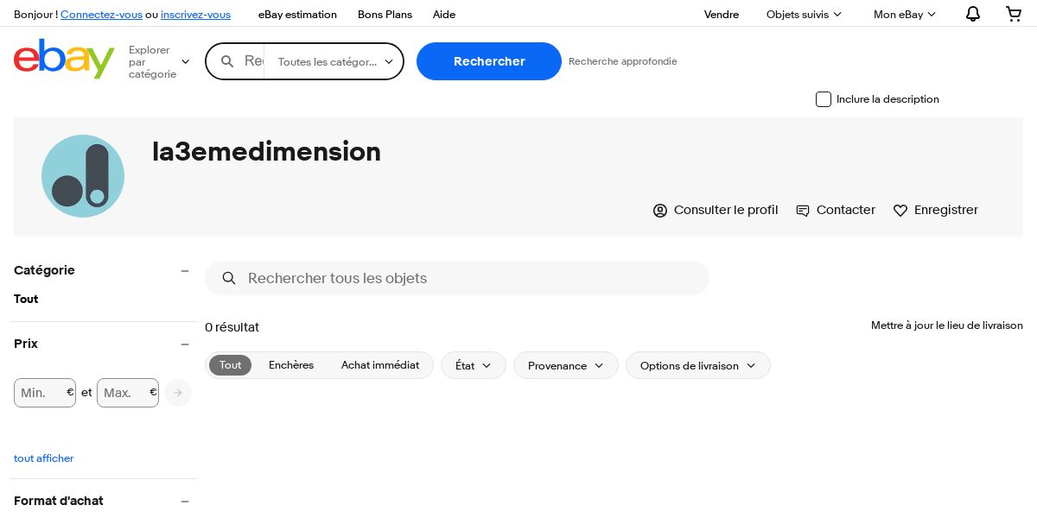Click tout afficher link

(44, 458)
